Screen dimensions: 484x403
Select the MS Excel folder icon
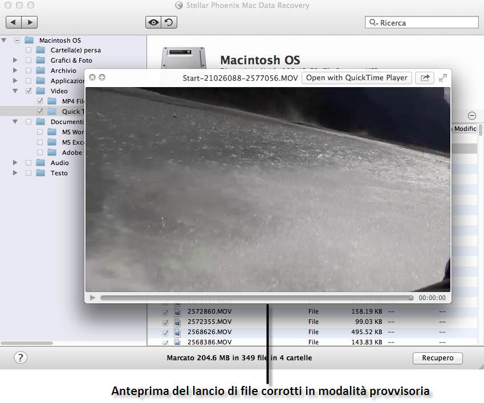point(52,142)
